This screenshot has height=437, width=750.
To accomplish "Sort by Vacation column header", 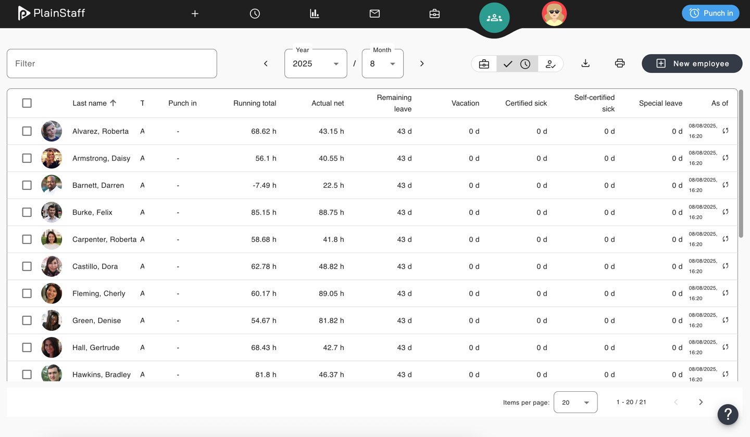I will 465,103.
